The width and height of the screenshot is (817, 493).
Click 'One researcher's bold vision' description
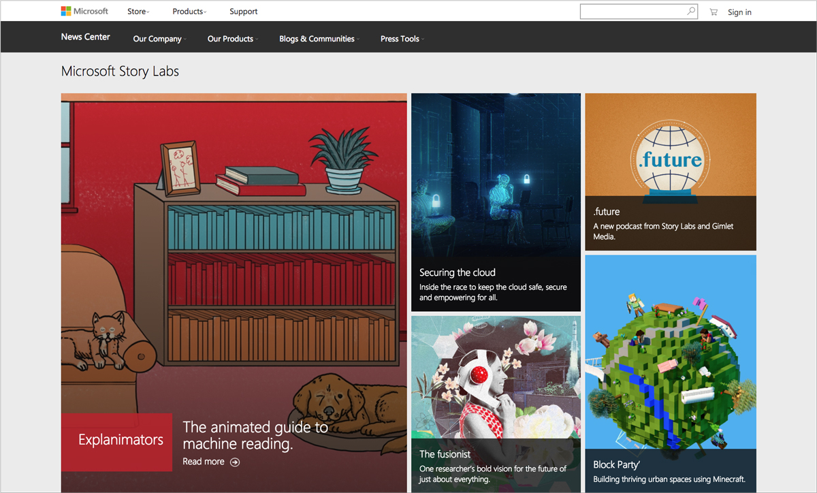[493, 474]
